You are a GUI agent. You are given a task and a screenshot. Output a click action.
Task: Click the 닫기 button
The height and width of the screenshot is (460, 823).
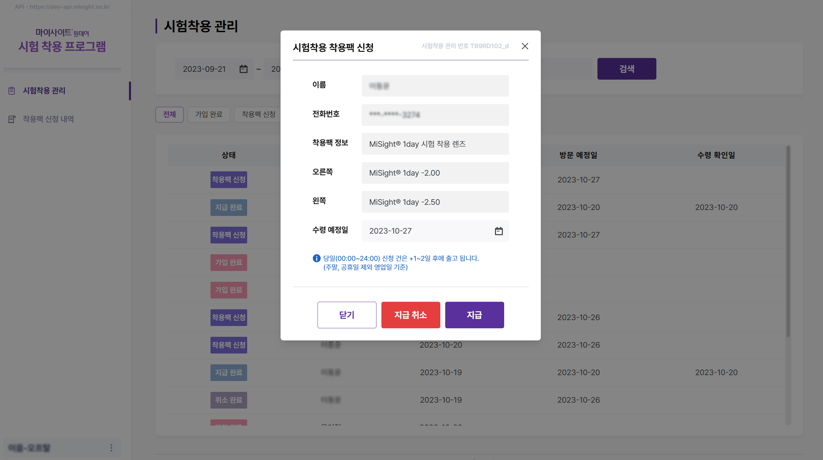(x=347, y=315)
